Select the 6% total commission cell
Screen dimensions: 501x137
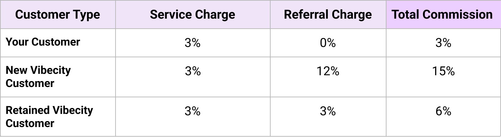pyautogui.click(x=443, y=117)
